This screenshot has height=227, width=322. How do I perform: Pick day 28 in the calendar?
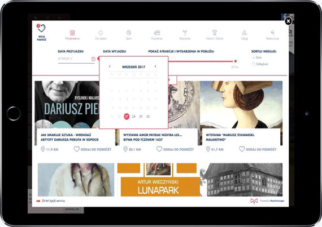coord(134,117)
